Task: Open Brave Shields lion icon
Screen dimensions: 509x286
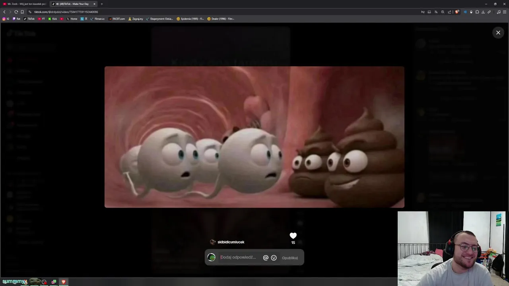Action: pyautogui.click(x=457, y=12)
